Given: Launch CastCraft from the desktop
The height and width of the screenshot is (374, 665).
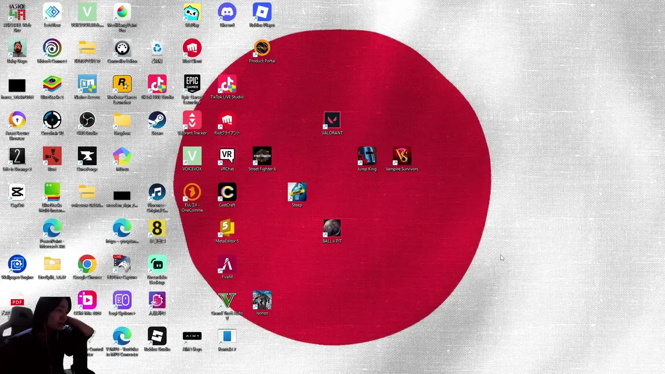Looking at the screenshot, I should (x=227, y=192).
